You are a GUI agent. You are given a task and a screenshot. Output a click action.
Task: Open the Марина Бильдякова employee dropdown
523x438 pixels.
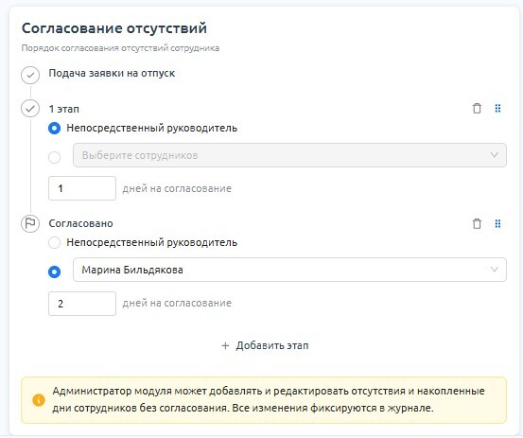289,270
